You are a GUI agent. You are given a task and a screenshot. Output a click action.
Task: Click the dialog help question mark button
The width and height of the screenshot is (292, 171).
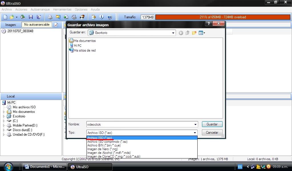pos(208,23)
